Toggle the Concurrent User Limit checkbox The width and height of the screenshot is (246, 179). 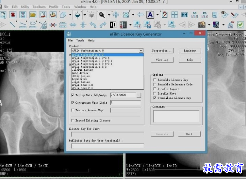tap(72, 103)
